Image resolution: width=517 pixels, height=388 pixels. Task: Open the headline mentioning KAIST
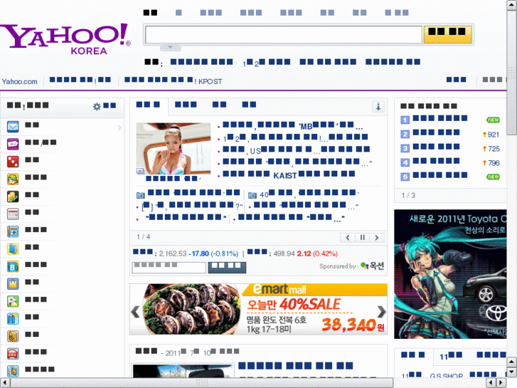coord(289,174)
